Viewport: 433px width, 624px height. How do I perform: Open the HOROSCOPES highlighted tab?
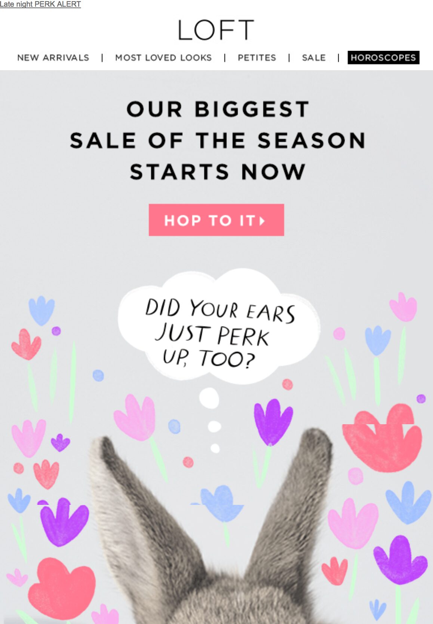point(383,58)
